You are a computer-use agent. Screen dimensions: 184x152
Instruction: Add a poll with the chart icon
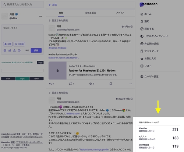coord(10,50)
